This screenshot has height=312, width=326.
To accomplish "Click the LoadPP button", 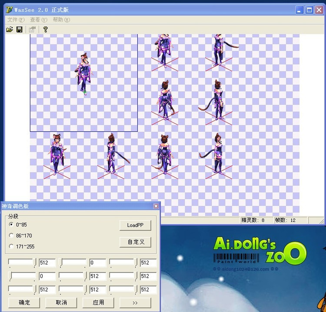I will (x=135, y=226).
